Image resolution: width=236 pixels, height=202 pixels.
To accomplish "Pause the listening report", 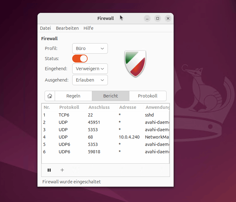I will pyautogui.click(x=49, y=170).
